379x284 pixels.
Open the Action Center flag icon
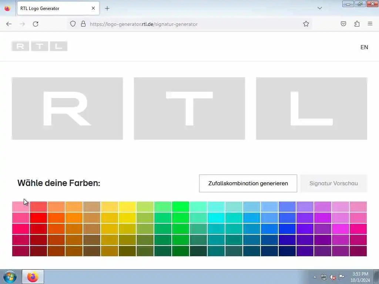point(341,277)
